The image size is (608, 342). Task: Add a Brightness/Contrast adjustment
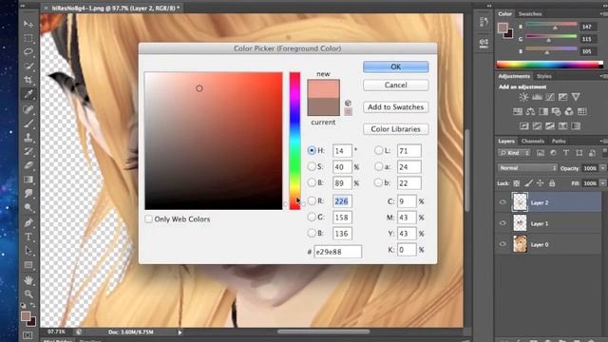pos(523,97)
